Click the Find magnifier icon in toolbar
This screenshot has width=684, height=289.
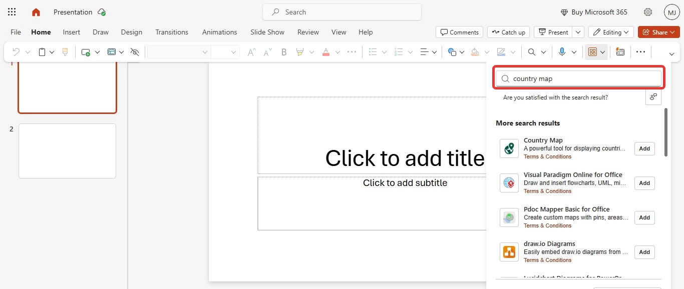click(531, 52)
